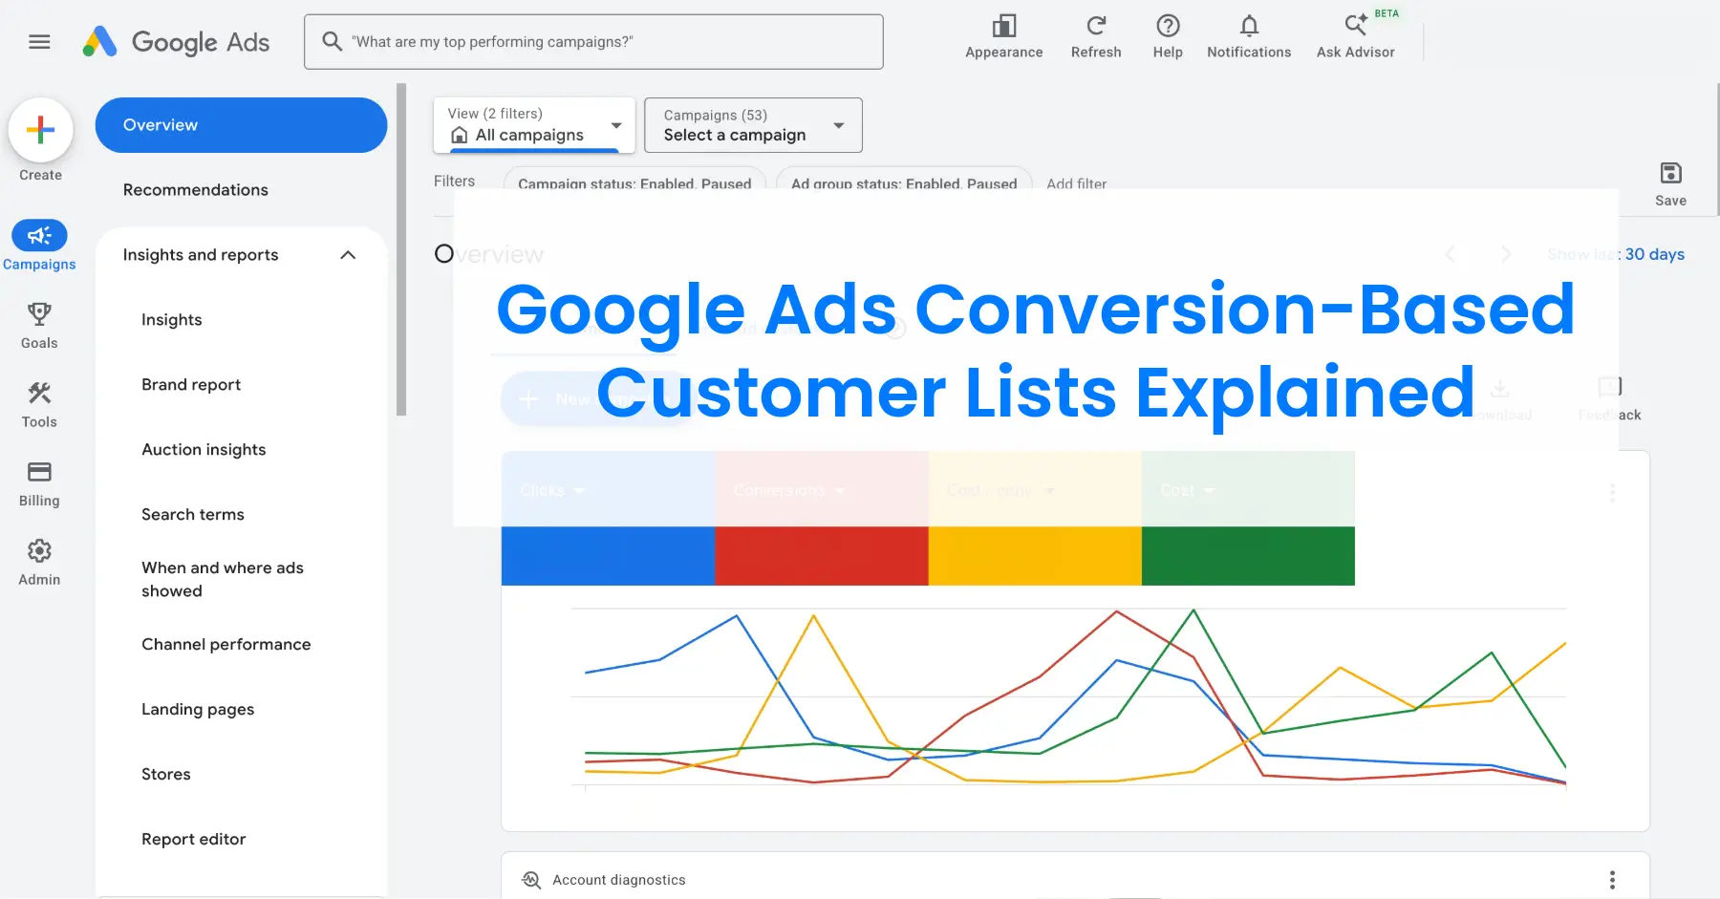
Task: Click the Account diagnostics card title
Action: [619, 880]
